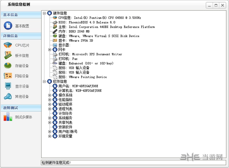This screenshot has width=229, height=168.
Task: Expand the 网卡 network card node
Action: coord(50,50)
